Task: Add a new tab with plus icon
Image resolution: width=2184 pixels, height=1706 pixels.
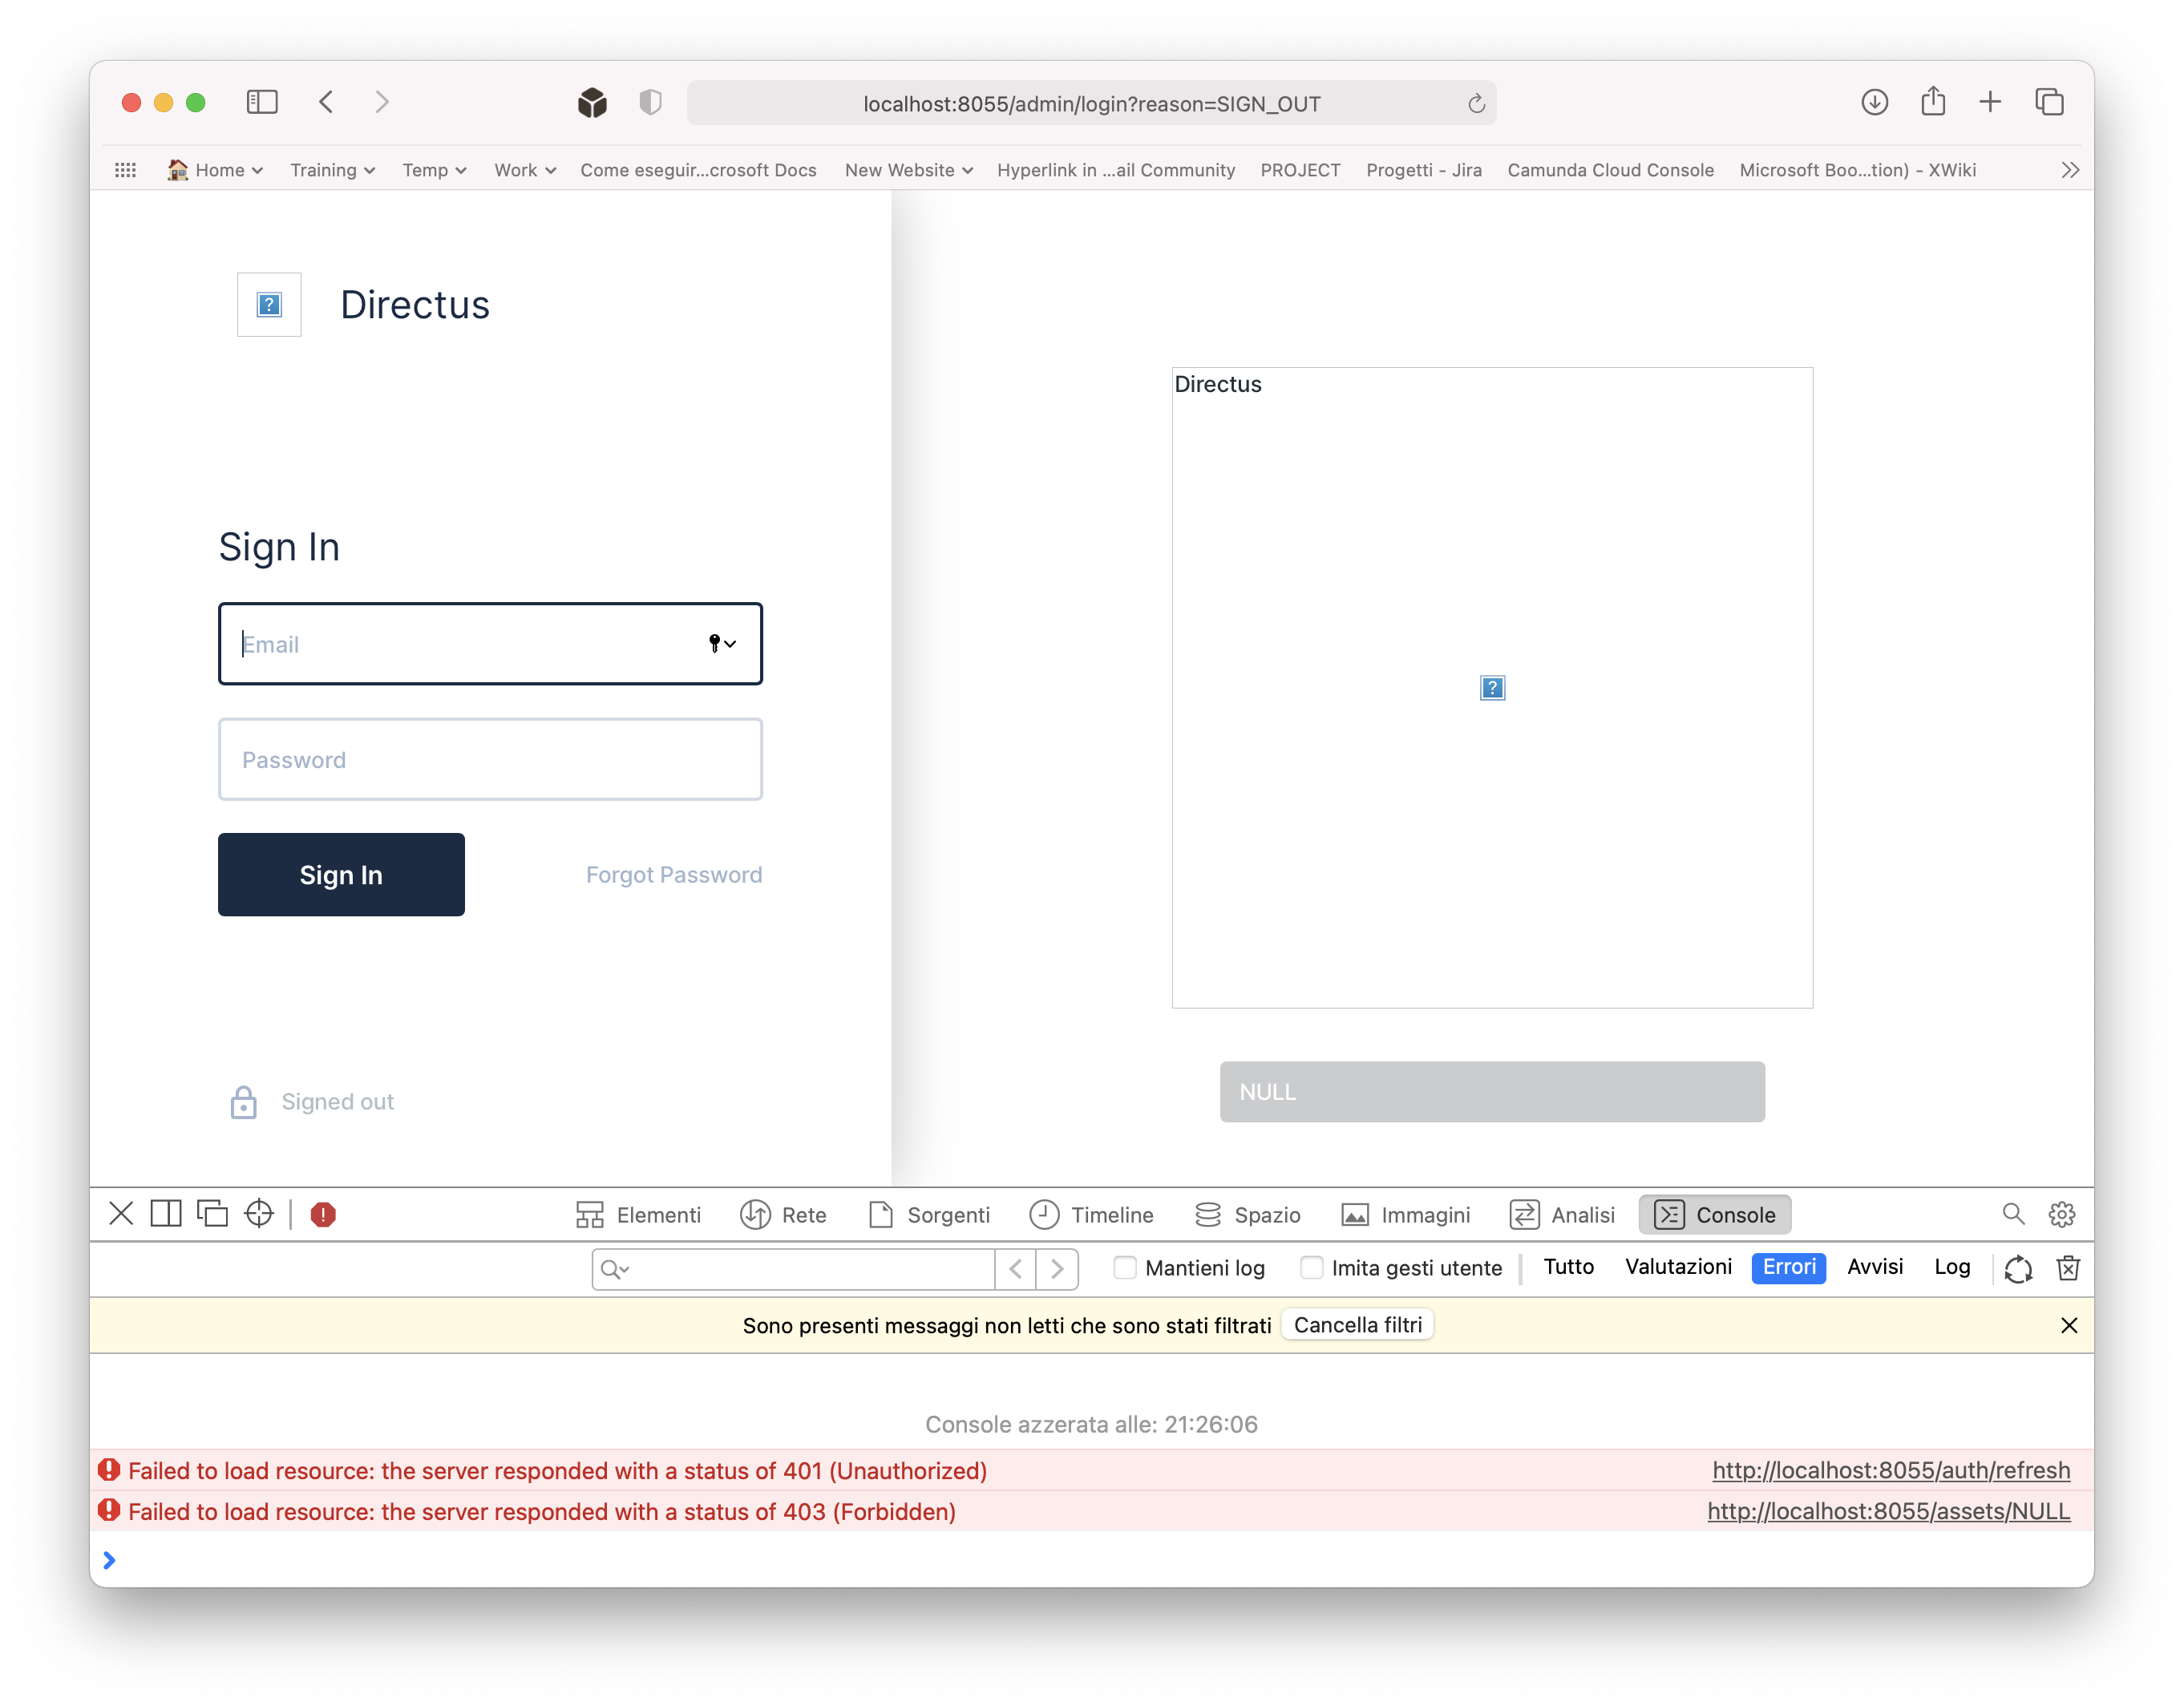Action: click(x=1990, y=102)
